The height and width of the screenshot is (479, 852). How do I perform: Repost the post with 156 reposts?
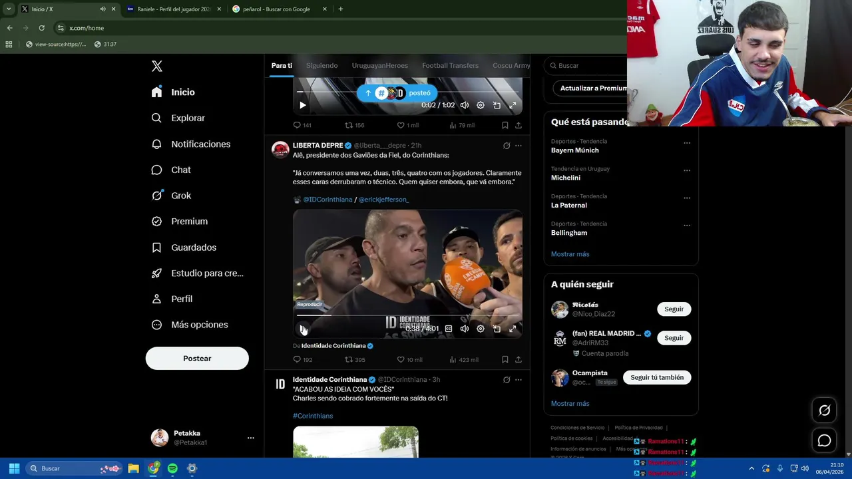(x=354, y=125)
